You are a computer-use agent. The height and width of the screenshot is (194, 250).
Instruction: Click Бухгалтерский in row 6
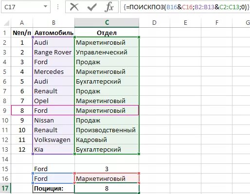(x=107, y=81)
